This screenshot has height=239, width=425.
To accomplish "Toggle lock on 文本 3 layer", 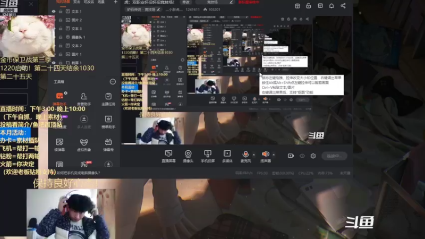I will (61, 29).
